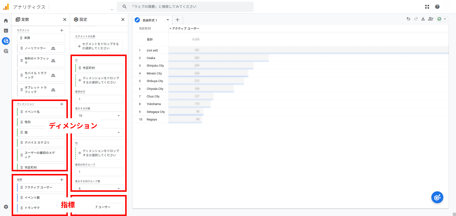Close the 設定 panel

[123, 20]
